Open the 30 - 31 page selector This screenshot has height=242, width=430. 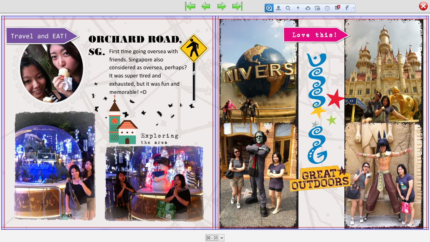pyautogui.click(x=215, y=238)
